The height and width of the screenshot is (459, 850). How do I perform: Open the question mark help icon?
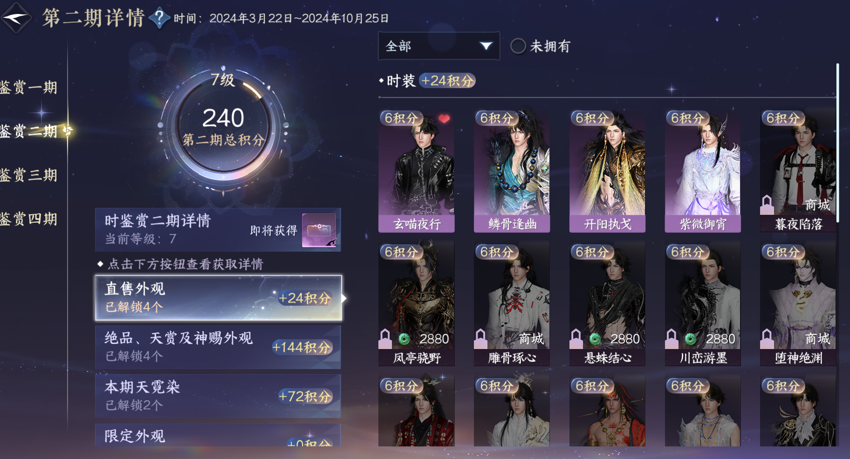coord(159,18)
